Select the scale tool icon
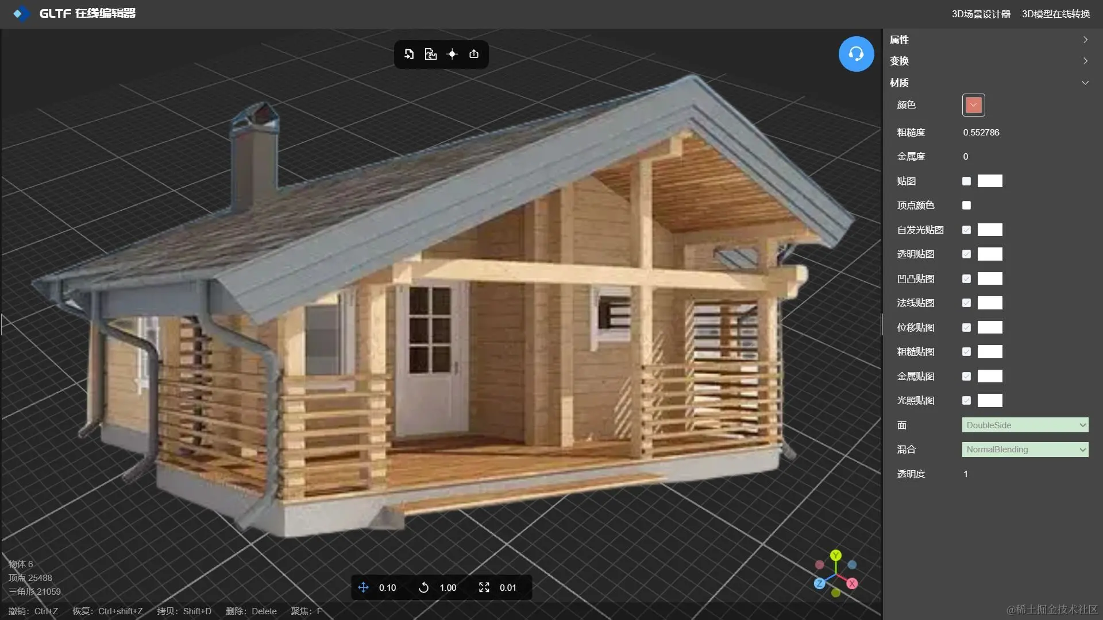1103x620 pixels. coord(484,587)
